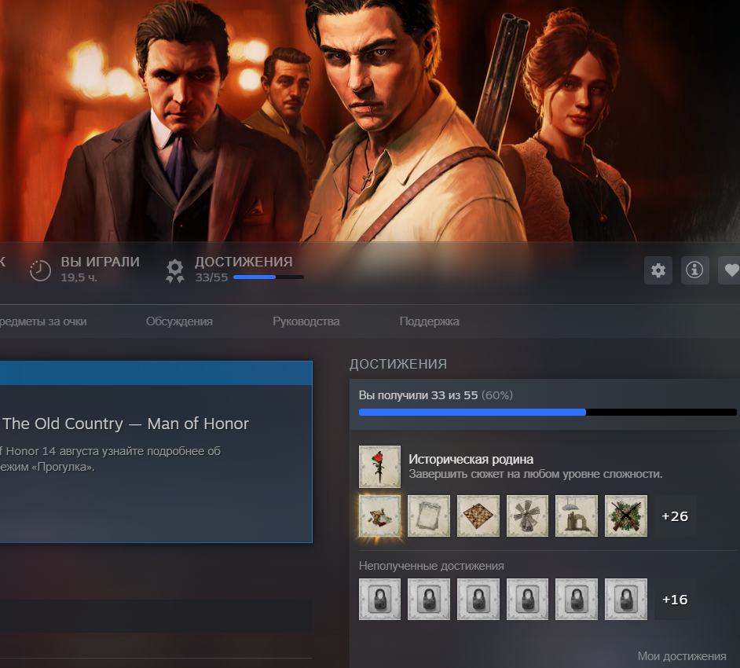Click sixth locked achievement padlock icon
Image resolution: width=740 pixels, height=668 pixels.
[626, 599]
